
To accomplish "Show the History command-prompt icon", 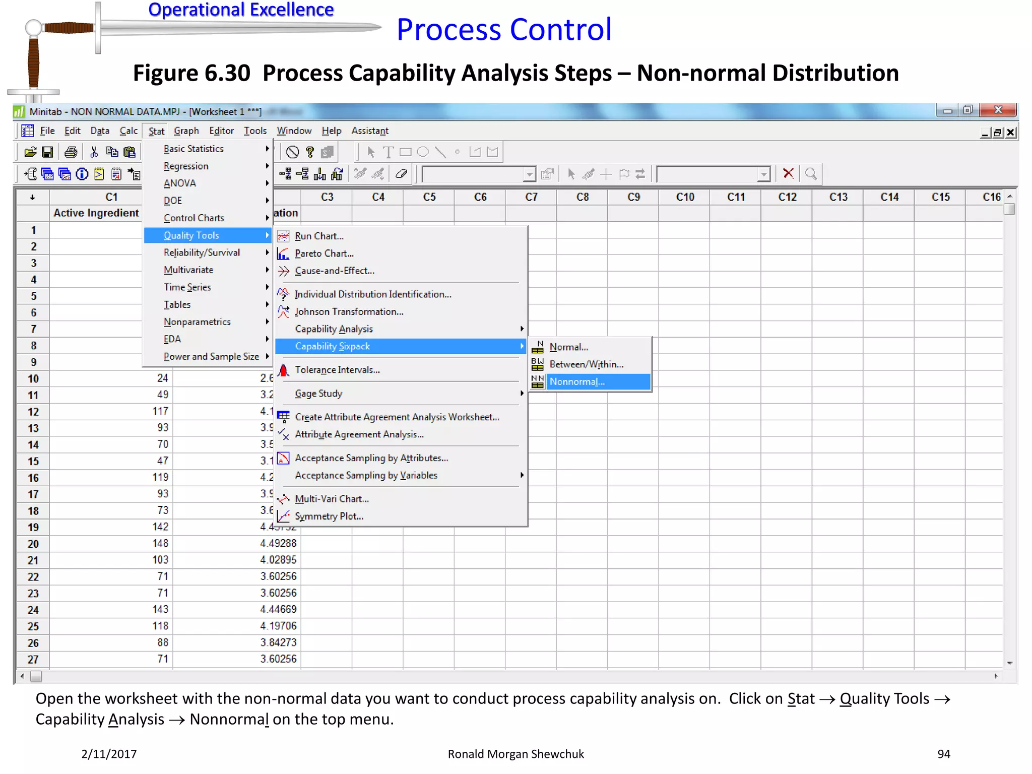I will [x=99, y=174].
